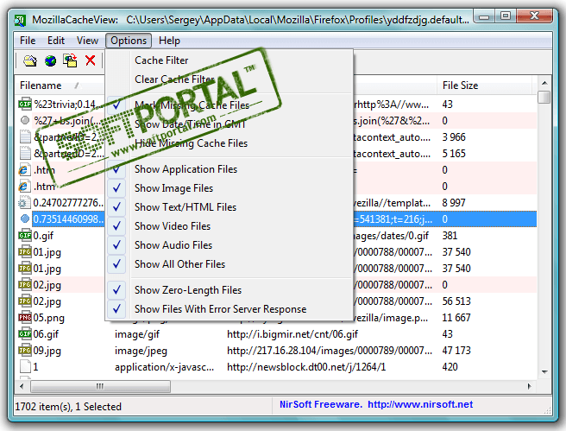Select Hide Missing Cache Files entry
The image size is (566, 431).
coord(230,143)
